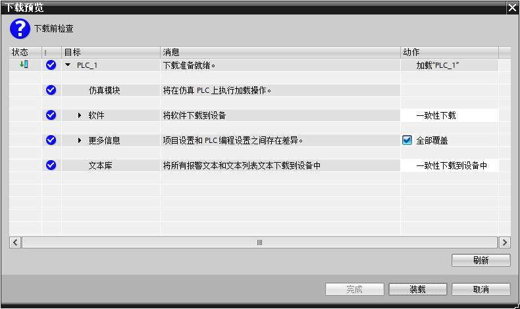Click the exclamation mark column header
Viewport: 520px width, 309px height.
[51, 52]
